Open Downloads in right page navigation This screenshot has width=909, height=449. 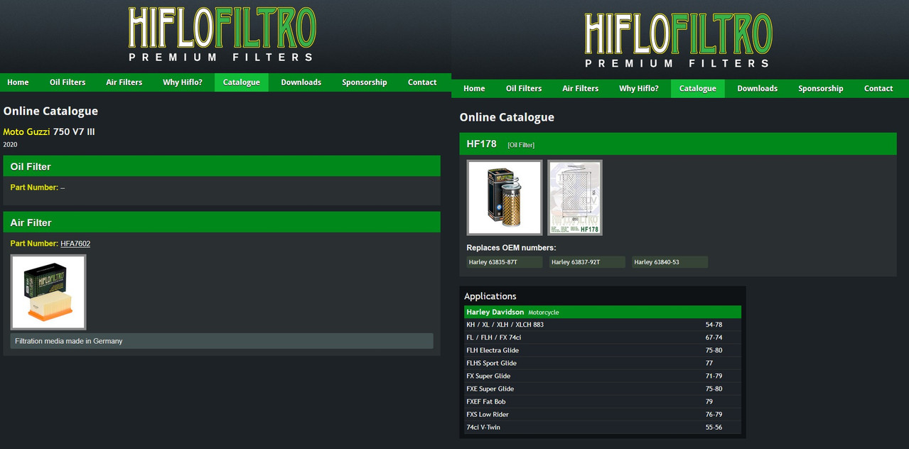tap(758, 89)
